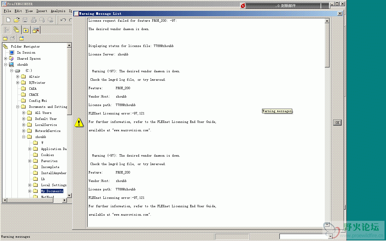Create a new file using toolbar icon
The image size is (386, 241).
(8, 20)
